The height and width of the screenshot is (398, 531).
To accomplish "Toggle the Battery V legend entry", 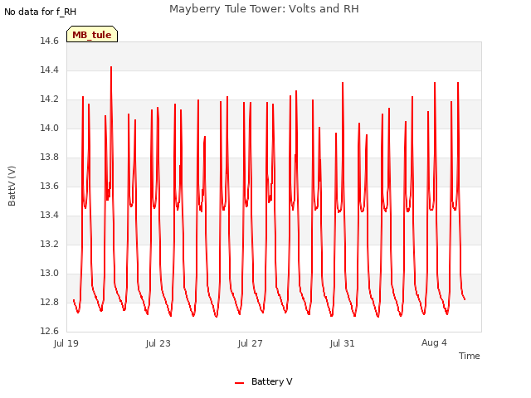I will (264, 381).
